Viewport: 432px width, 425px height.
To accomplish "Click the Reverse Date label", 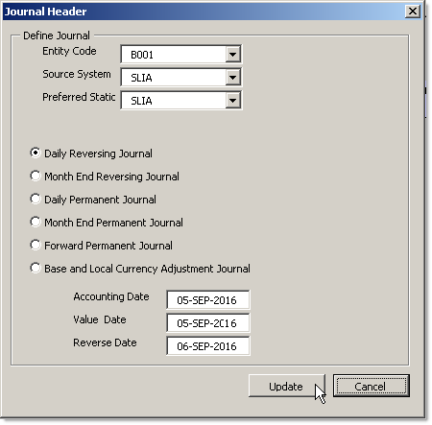I will 105,342.
